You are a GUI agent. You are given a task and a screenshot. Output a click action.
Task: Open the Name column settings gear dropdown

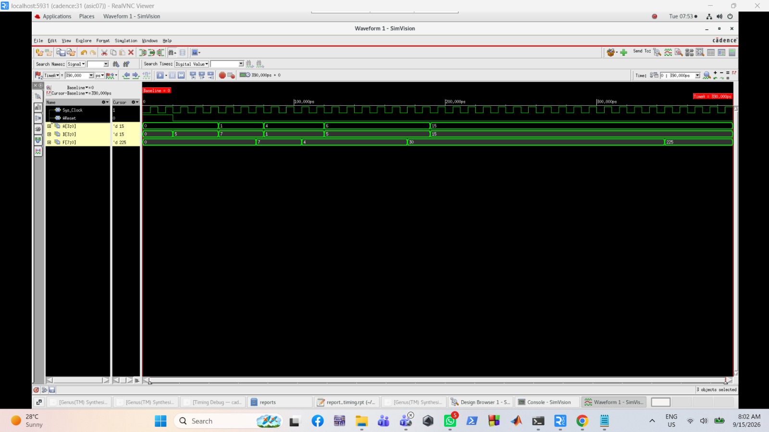point(105,102)
